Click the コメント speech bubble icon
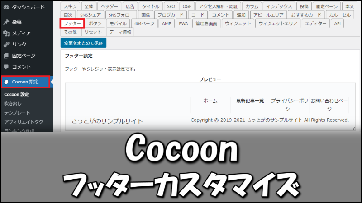The height and width of the screenshot is (203, 362). 6,67
